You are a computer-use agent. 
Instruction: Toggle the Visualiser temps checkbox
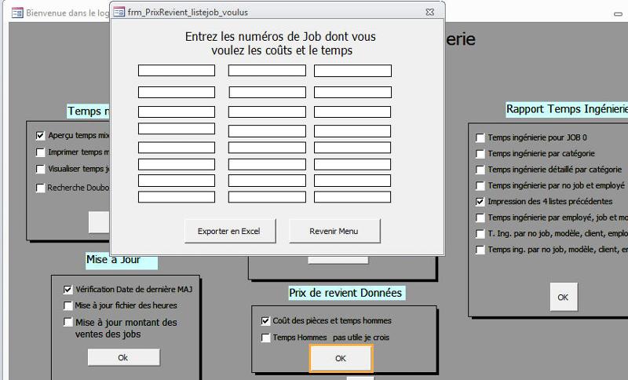[41, 169]
